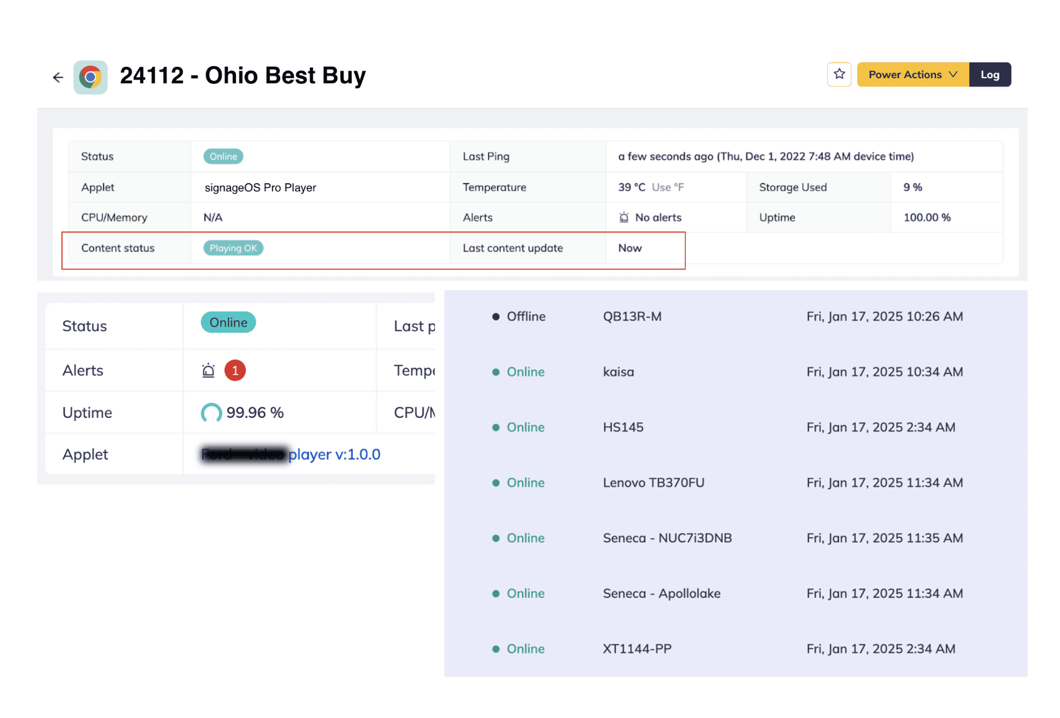
Task: Open the Log view
Action: click(x=989, y=74)
